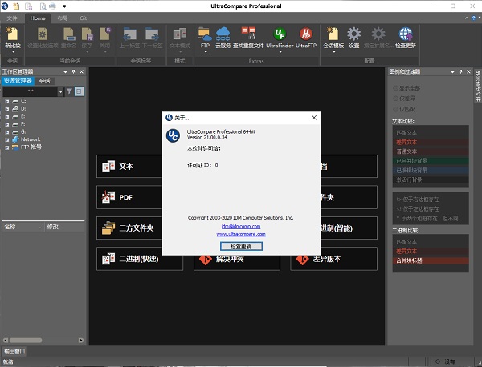Open the www.ultracompare.com link
Viewport: 482px width, 367px height.
tap(241, 235)
